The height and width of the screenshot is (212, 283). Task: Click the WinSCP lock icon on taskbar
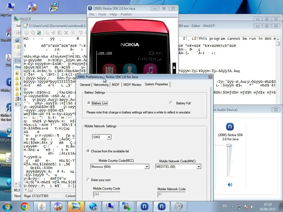click(x=126, y=206)
